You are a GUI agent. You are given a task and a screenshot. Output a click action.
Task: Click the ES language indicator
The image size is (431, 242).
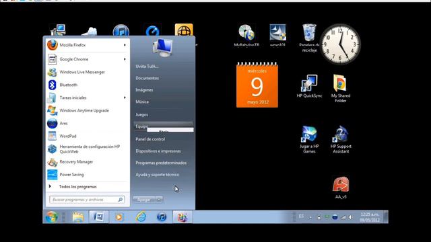(x=301, y=216)
